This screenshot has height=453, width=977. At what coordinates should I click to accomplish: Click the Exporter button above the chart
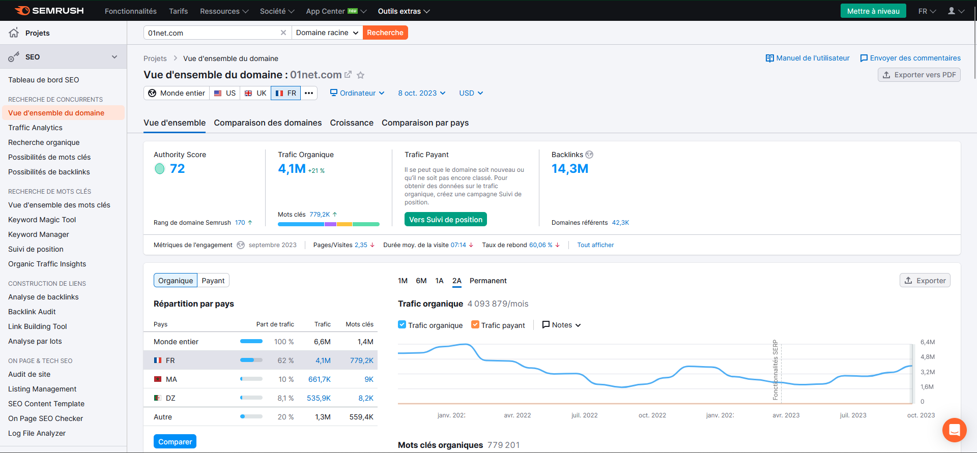click(925, 281)
